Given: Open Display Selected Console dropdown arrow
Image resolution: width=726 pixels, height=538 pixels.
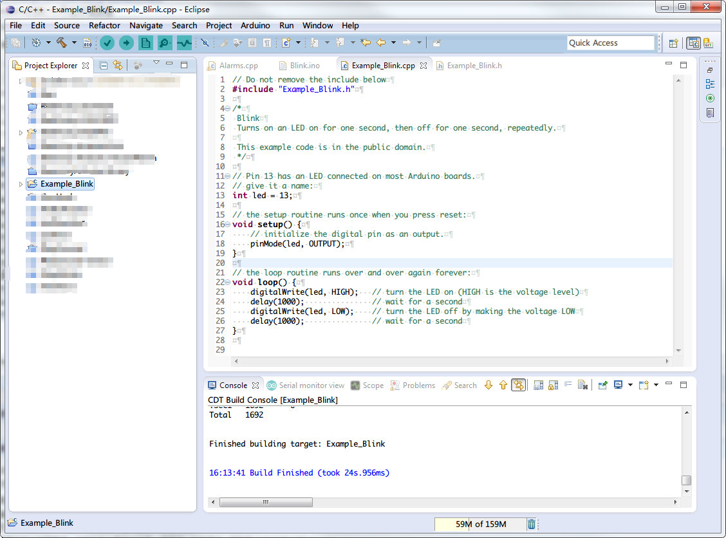Looking at the screenshot, I should pyautogui.click(x=630, y=385).
